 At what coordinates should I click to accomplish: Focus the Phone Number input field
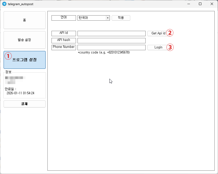pos(111,47)
